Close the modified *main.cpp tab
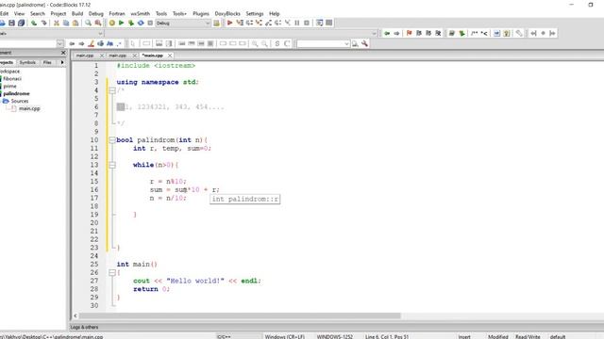604x339 pixels. click(x=170, y=56)
